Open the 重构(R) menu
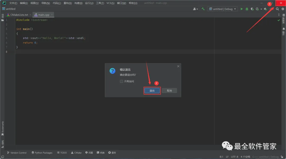This screenshot has width=286, height=159. tap(68, 3)
